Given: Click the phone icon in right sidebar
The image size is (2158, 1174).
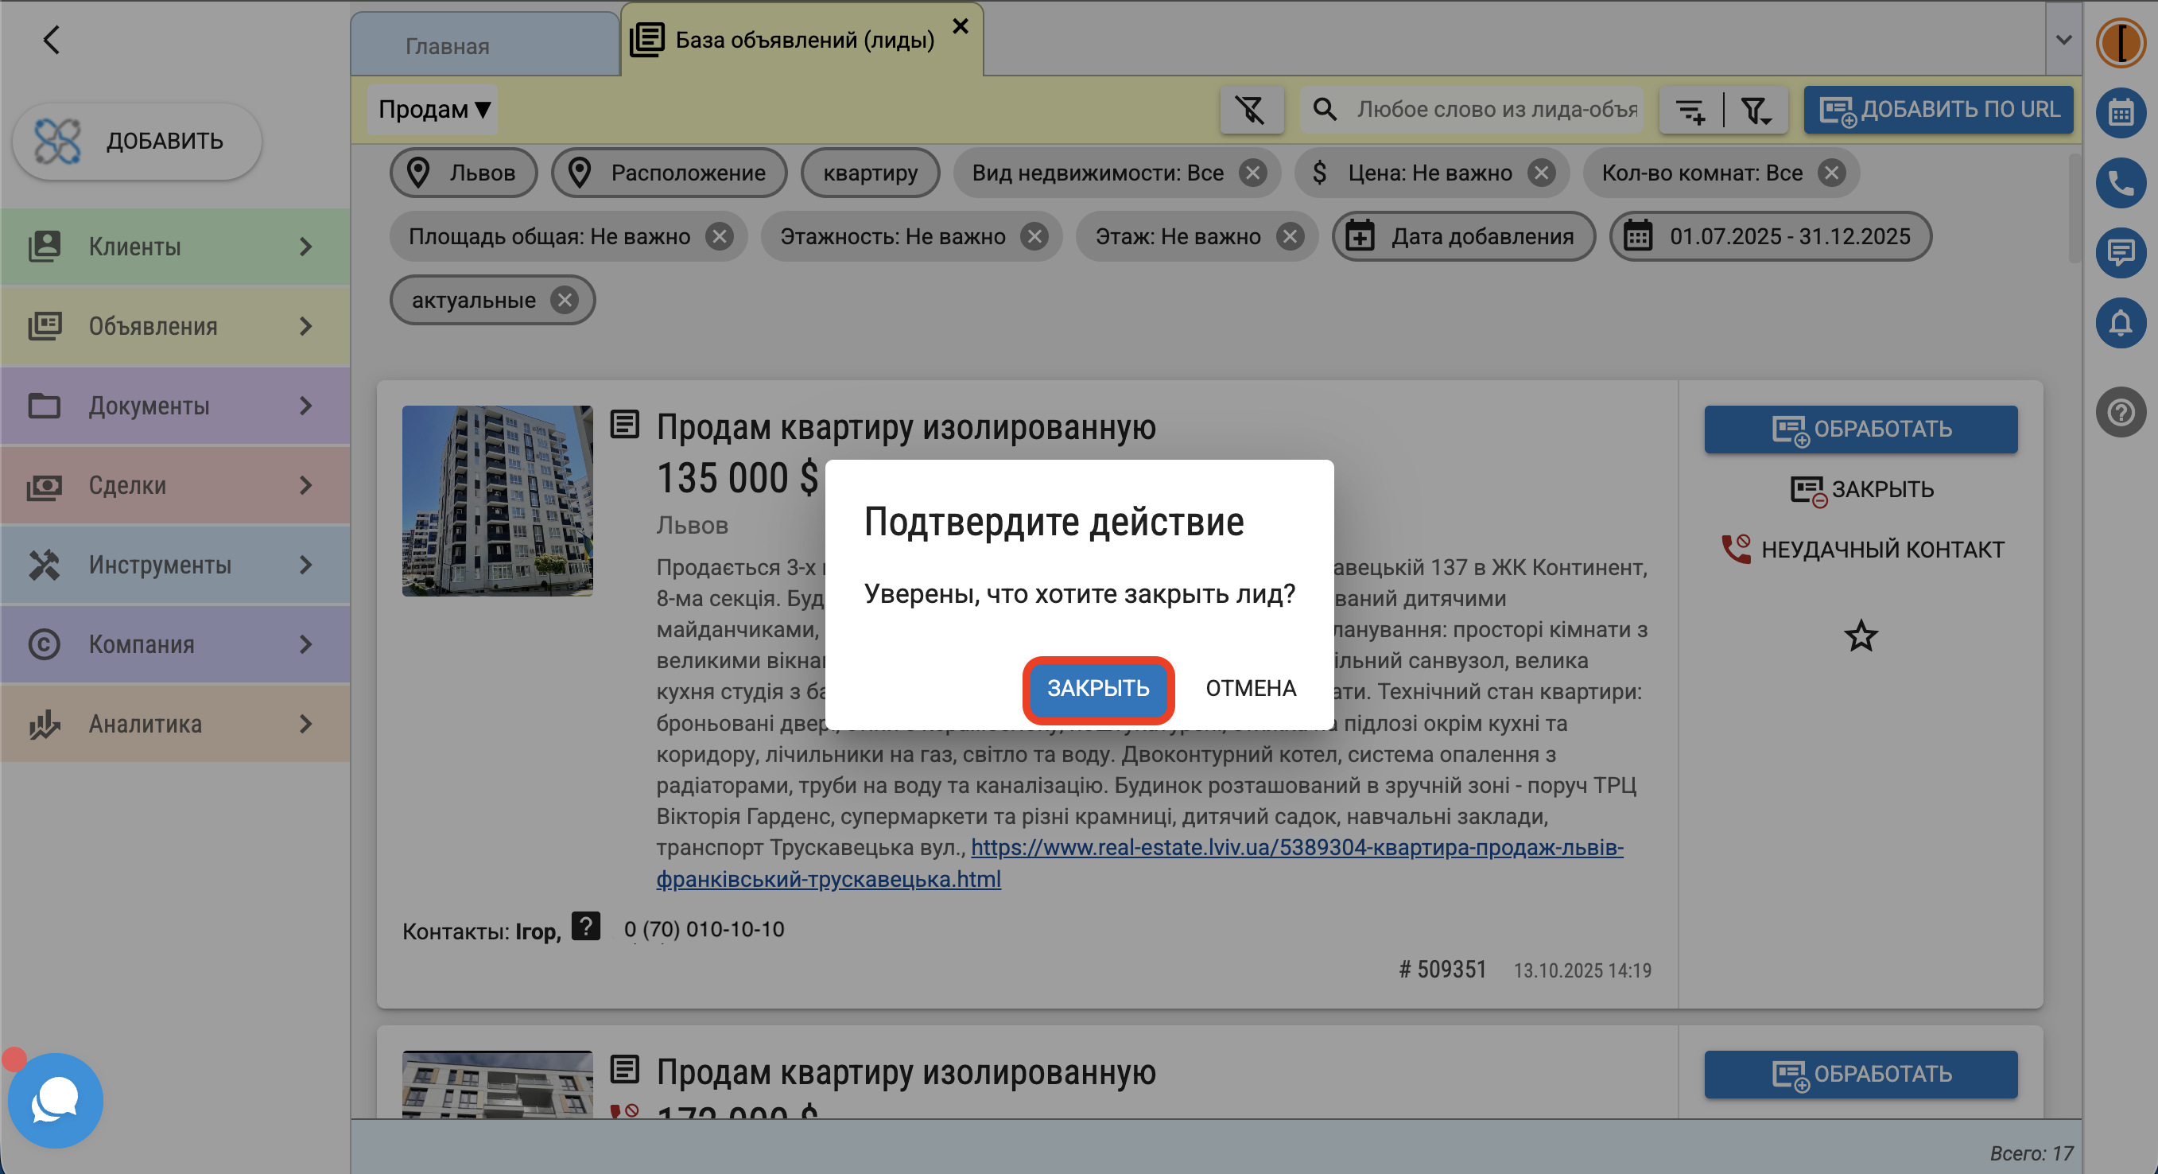Looking at the screenshot, I should pos(2121,182).
